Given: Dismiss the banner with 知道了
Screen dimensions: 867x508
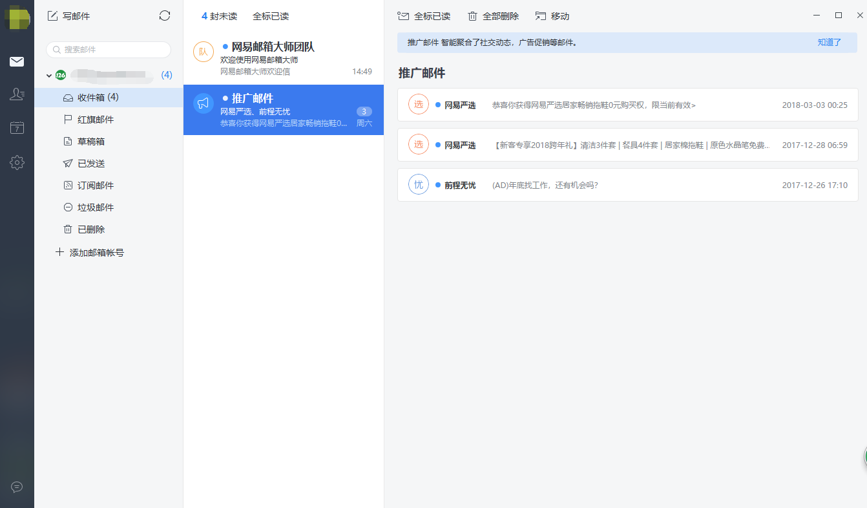Looking at the screenshot, I should click(x=830, y=43).
